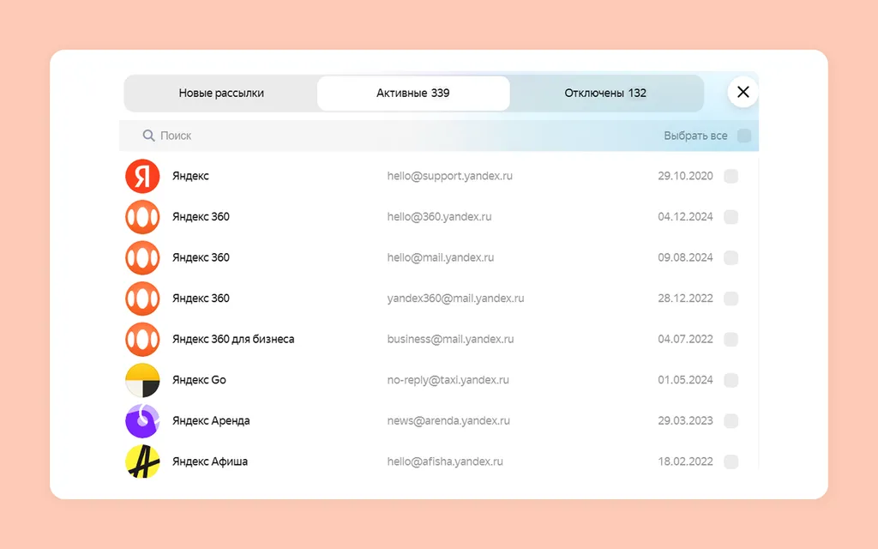Viewport: 878px width, 549px height.
Task: Open the Отключены 132 tab
Action: point(605,93)
